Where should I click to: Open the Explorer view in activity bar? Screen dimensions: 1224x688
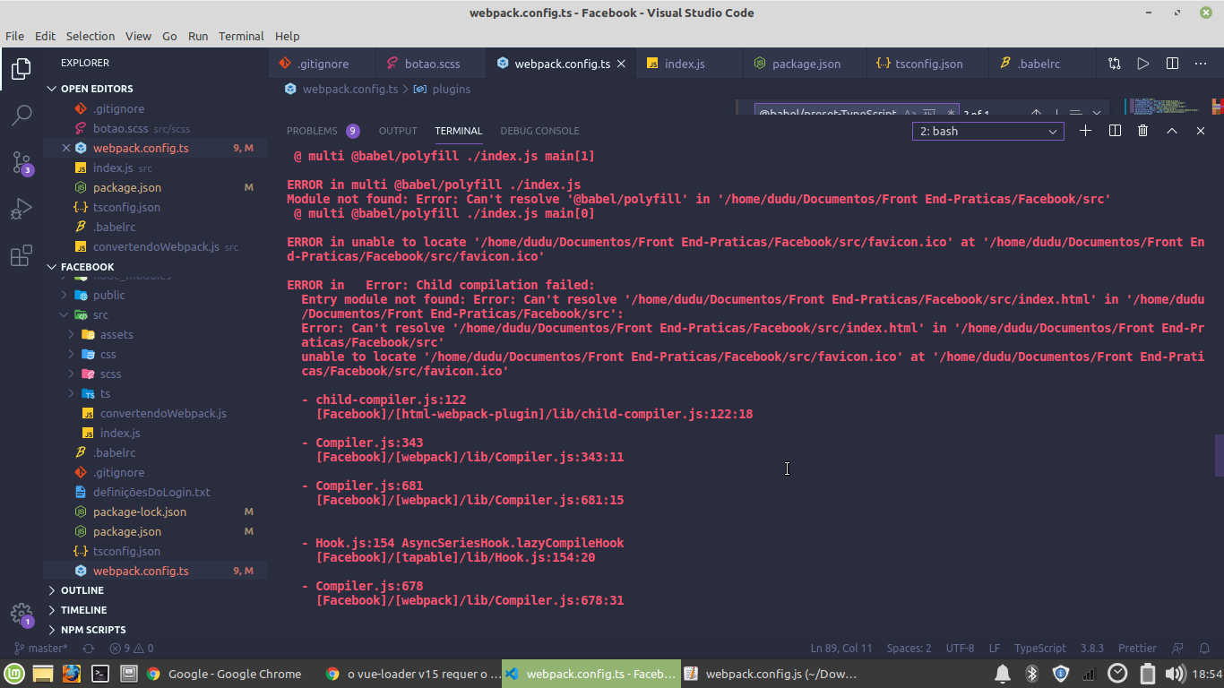22,69
